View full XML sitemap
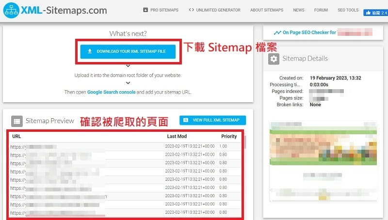Image resolution: width=388 pixels, height=220 pixels. pyautogui.click(x=212, y=120)
